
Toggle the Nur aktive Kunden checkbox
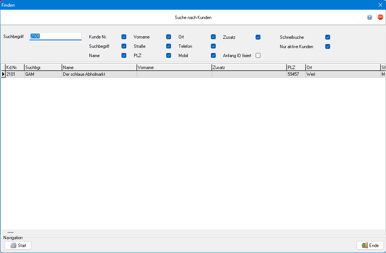pyautogui.click(x=328, y=47)
